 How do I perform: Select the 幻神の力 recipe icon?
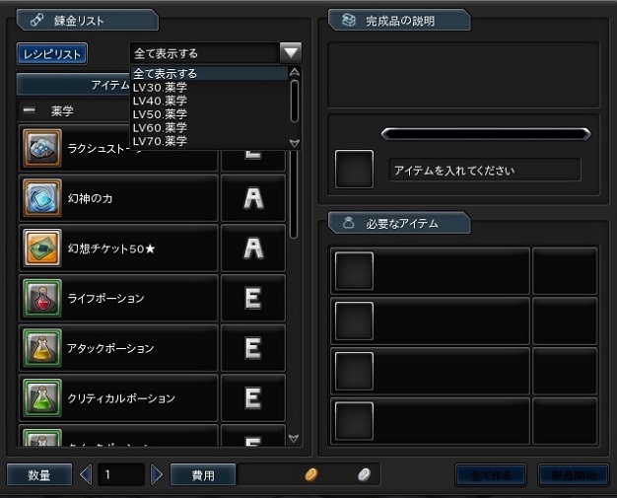pos(41,198)
